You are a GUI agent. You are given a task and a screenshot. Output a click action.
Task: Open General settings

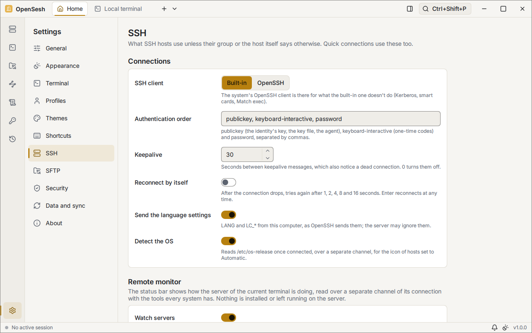click(x=71, y=48)
